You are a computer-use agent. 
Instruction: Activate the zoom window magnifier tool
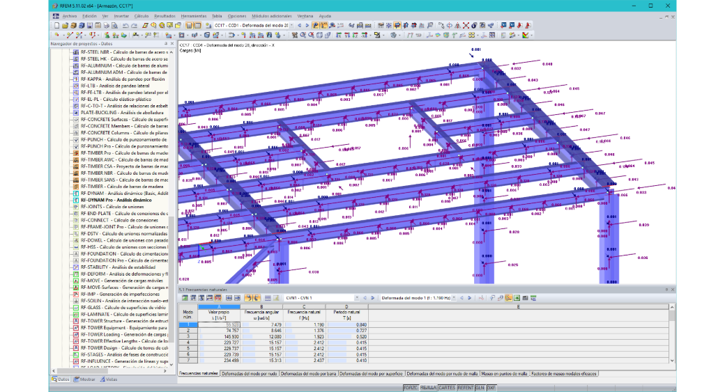[x=303, y=35]
